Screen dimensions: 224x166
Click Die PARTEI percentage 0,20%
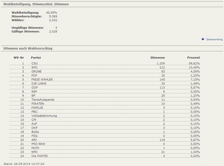tap(195, 156)
